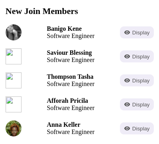Click the Display button for Anna Keller
The width and height of the screenshot is (159, 144).
click(x=137, y=128)
